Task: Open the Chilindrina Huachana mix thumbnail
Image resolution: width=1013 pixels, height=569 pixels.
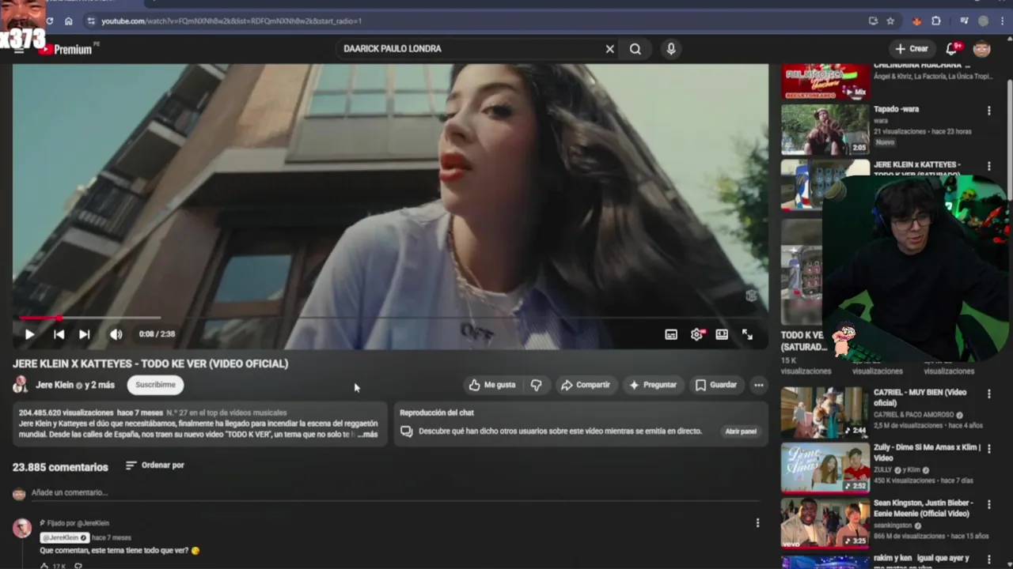Action: click(x=825, y=81)
